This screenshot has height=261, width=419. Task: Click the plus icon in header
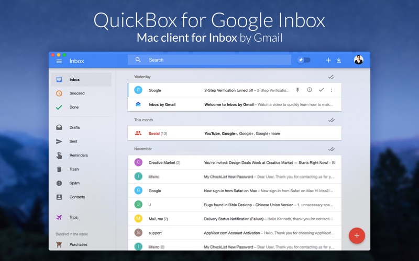328,60
